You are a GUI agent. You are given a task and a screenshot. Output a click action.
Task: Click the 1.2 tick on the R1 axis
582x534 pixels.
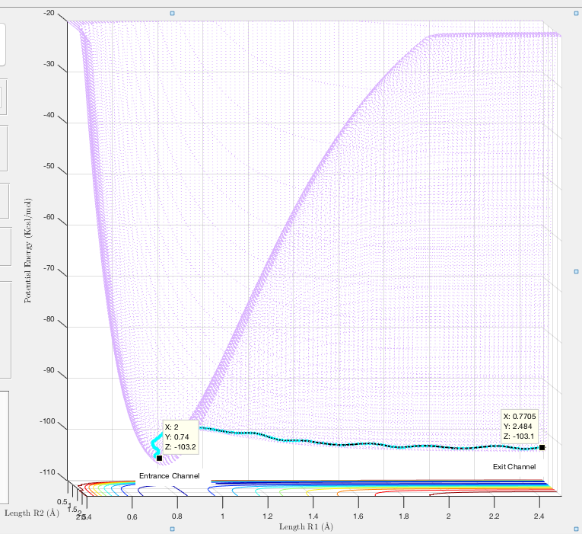(x=268, y=516)
